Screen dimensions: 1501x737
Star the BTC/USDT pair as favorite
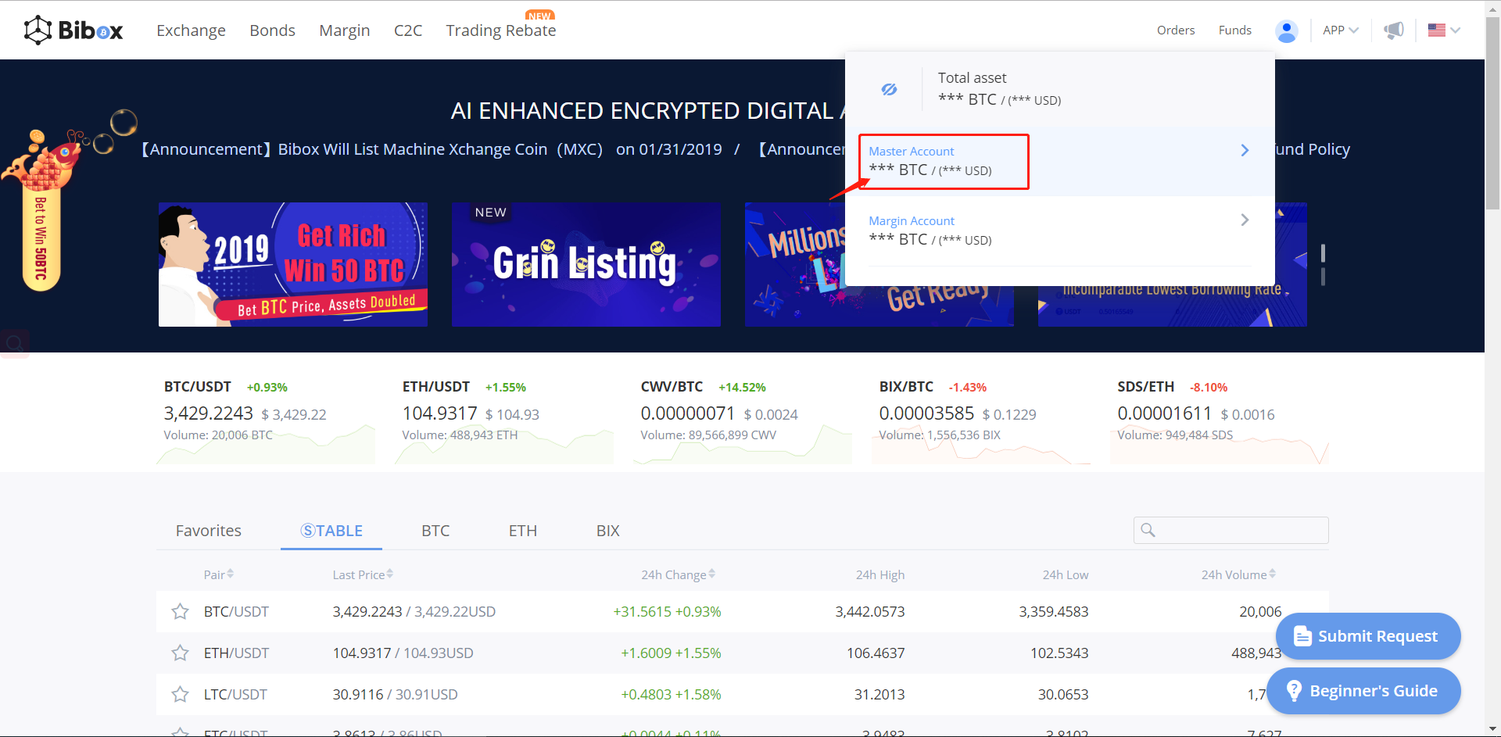[x=181, y=611]
